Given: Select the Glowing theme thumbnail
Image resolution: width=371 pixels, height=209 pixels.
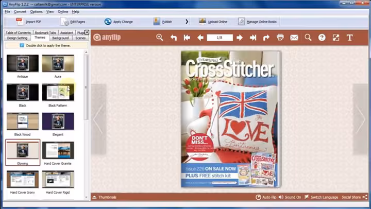Looking at the screenshot, I should 23,150.
